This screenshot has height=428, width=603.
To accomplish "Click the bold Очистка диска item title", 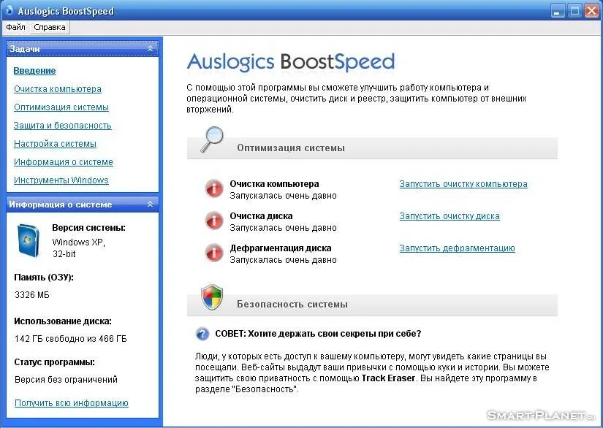I will coord(261,216).
